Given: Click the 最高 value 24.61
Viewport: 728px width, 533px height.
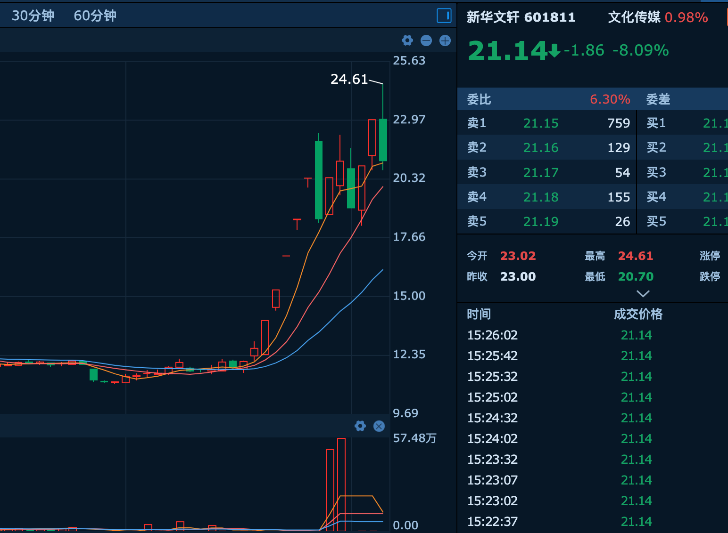Looking at the screenshot, I should [636, 256].
